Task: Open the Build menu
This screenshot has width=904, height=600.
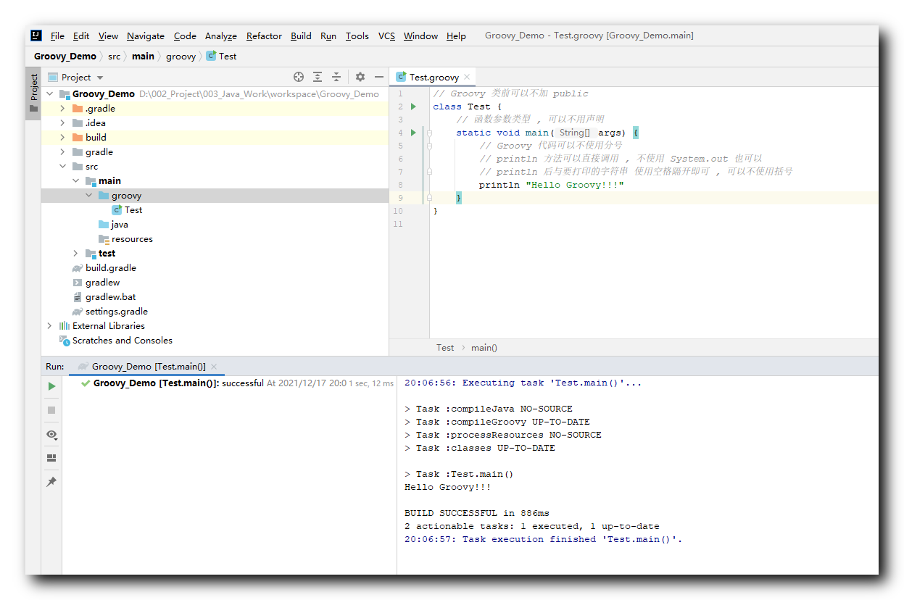Action: point(301,36)
